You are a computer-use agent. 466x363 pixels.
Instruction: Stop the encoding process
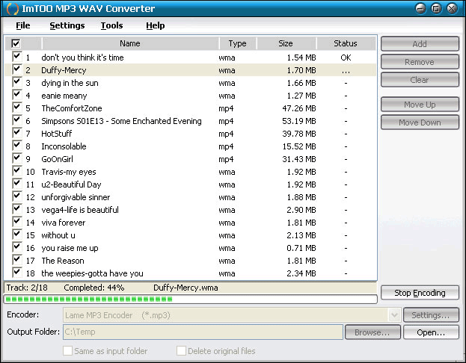click(420, 293)
